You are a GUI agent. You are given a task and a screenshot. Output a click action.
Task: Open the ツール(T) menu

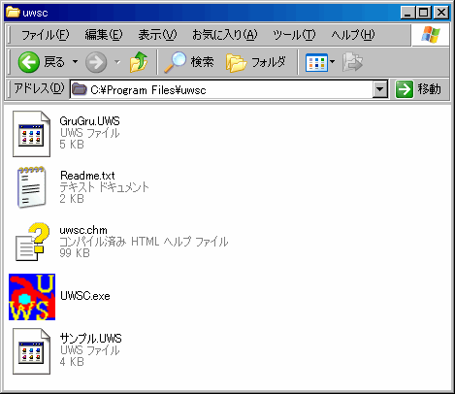(x=294, y=35)
